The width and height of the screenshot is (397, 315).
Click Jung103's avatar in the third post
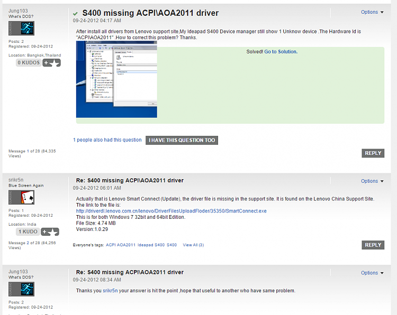coord(22,289)
